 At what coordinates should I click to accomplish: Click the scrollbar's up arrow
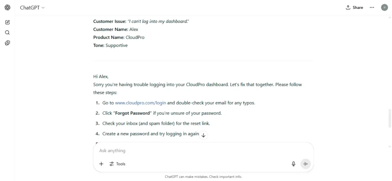(389, 17)
